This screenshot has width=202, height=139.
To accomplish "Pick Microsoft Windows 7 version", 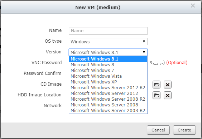I will coord(108,71).
